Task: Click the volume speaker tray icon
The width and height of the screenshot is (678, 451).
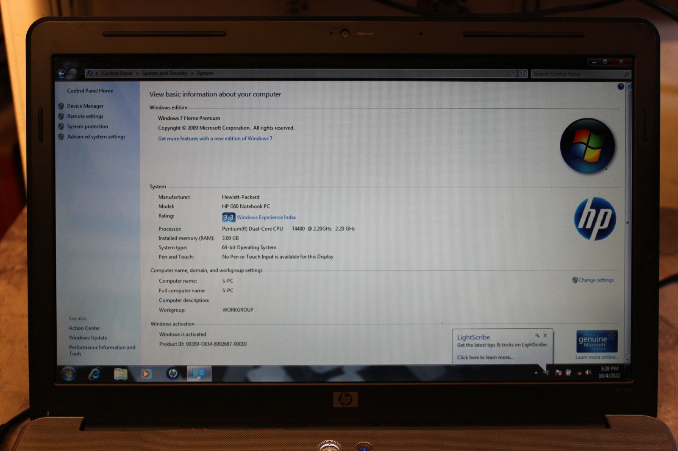Action: click(588, 373)
